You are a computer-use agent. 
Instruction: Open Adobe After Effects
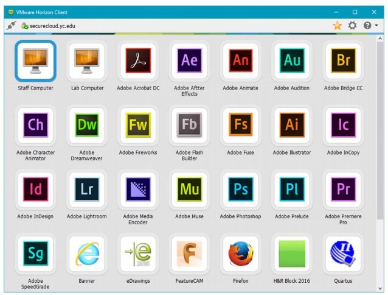[x=189, y=61]
